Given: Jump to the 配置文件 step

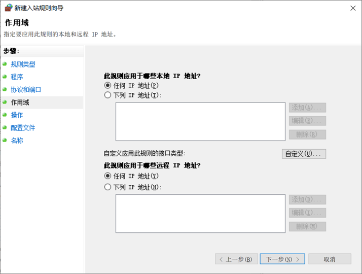Looking at the screenshot, I should click(x=23, y=128).
